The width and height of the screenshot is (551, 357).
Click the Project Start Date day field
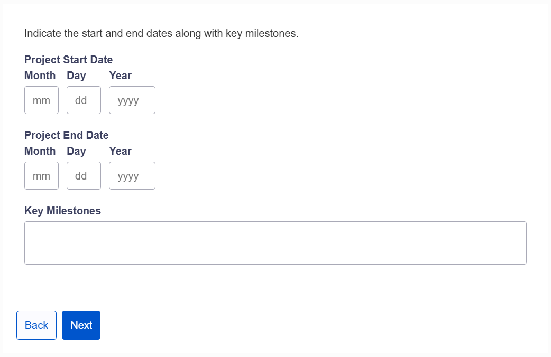point(84,100)
